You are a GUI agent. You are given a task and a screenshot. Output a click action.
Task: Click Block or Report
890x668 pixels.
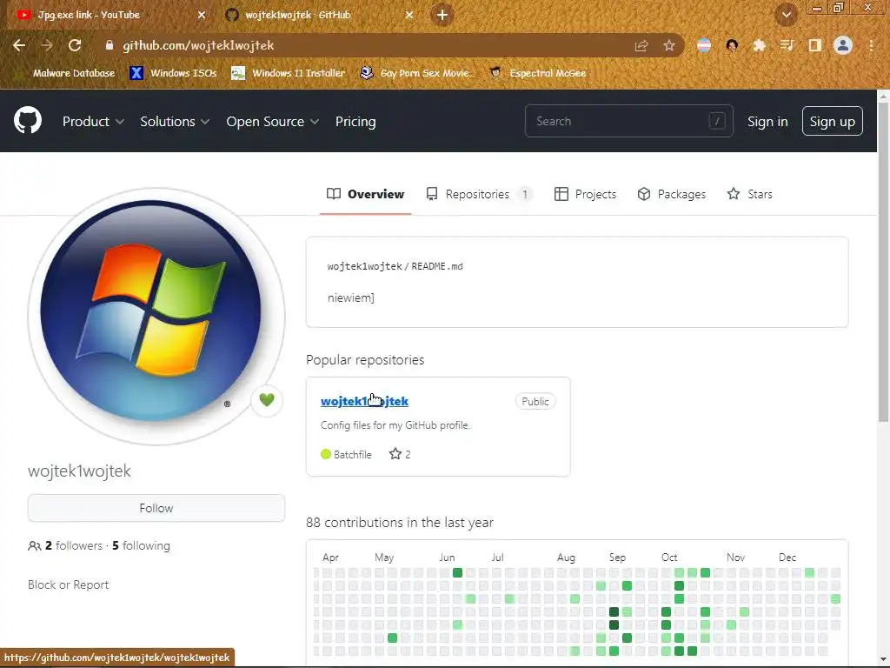[x=68, y=584]
